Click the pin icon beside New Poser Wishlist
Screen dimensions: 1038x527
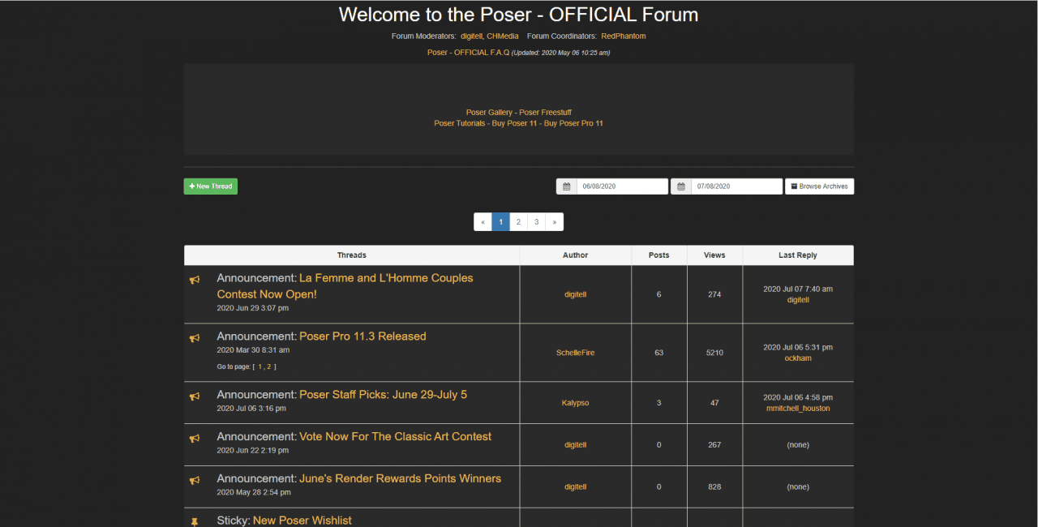195,520
